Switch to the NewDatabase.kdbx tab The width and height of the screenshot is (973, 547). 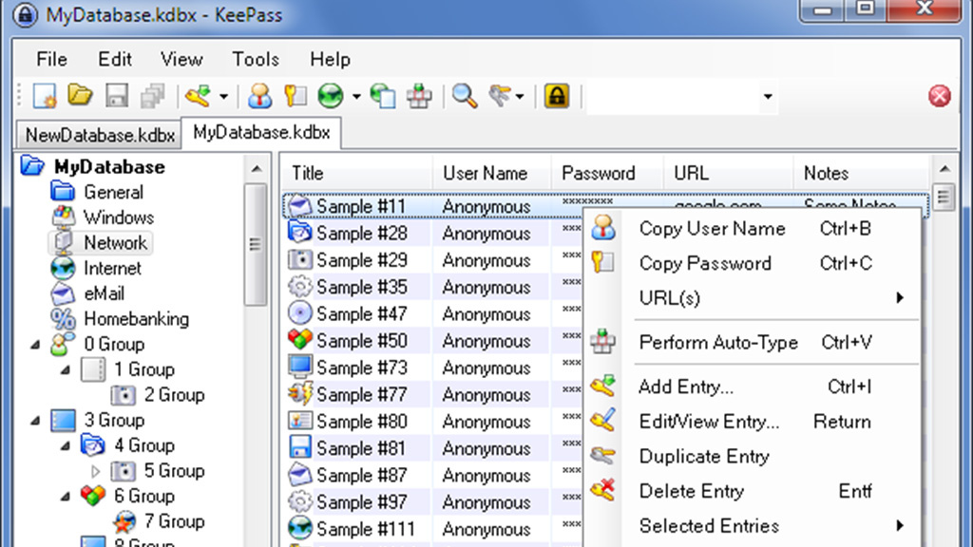coord(99,135)
